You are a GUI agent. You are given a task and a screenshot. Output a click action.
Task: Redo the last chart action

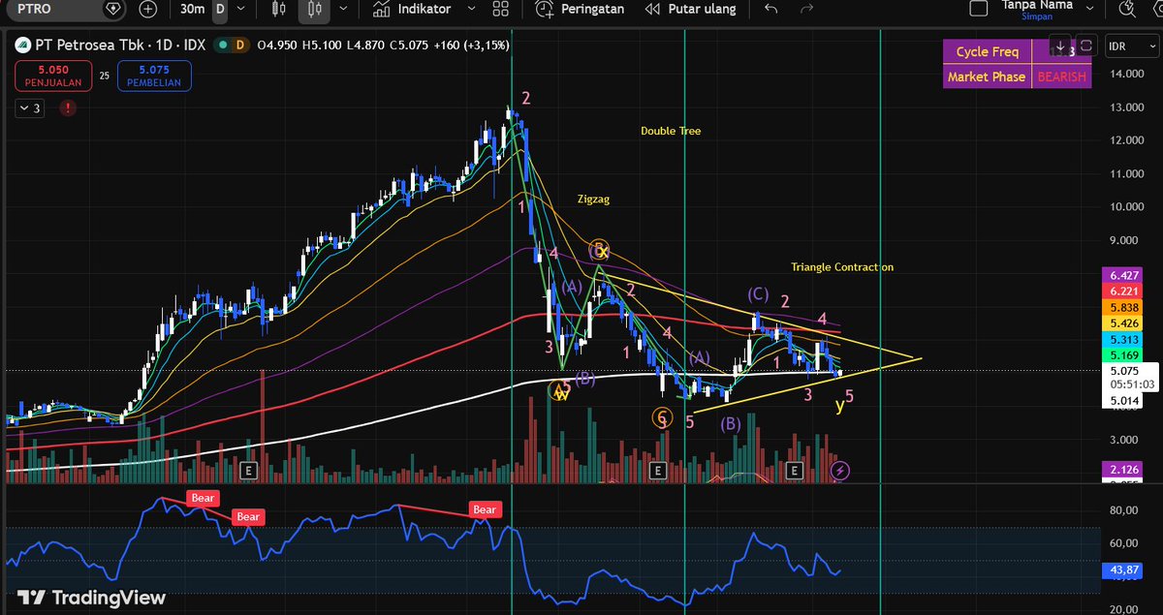point(806,9)
